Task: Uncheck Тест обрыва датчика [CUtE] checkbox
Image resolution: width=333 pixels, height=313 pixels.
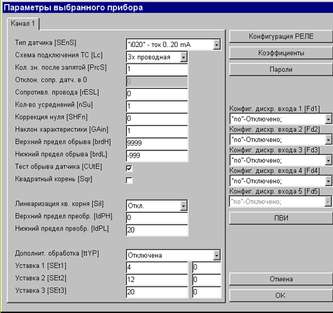Action: (x=129, y=168)
